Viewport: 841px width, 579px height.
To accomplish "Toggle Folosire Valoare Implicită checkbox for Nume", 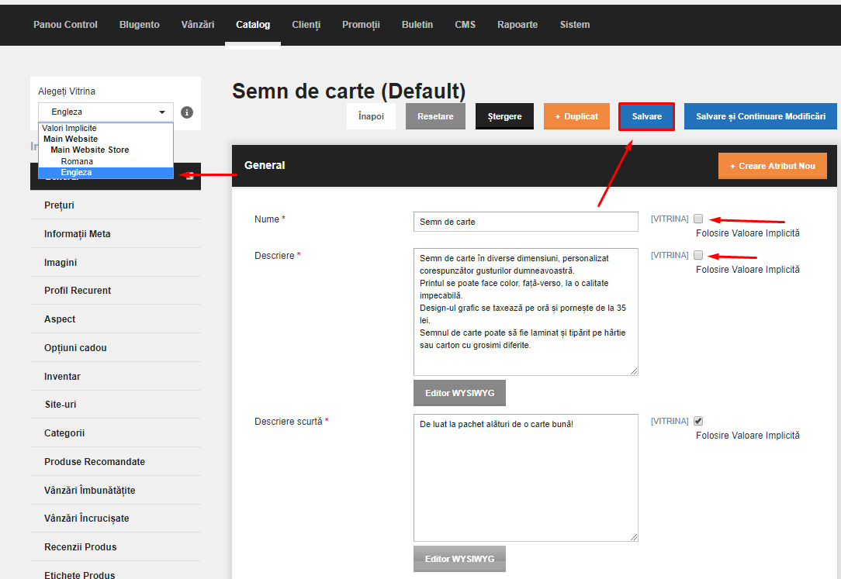I will point(697,219).
